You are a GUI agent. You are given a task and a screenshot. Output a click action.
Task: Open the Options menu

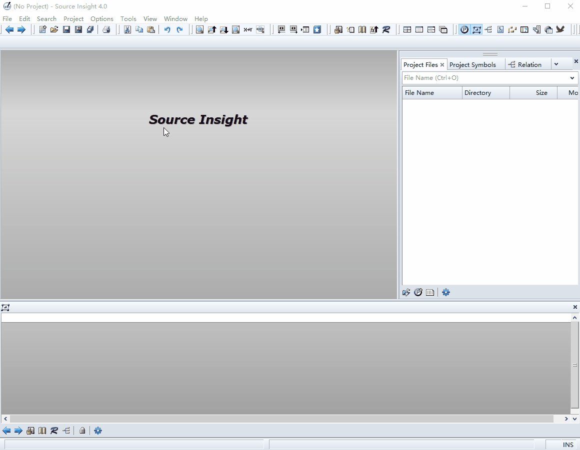click(x=101, y=18)
